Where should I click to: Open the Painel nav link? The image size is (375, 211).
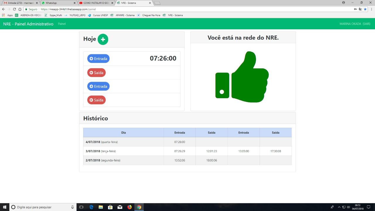pos(62,24)
